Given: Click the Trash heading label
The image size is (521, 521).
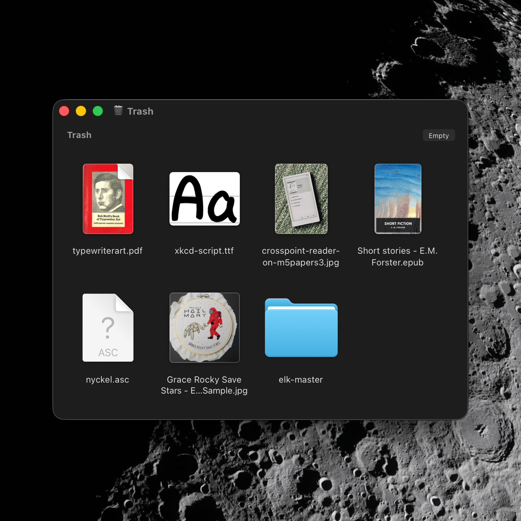Looking at the screenshot, I should [x=79, y=135].
